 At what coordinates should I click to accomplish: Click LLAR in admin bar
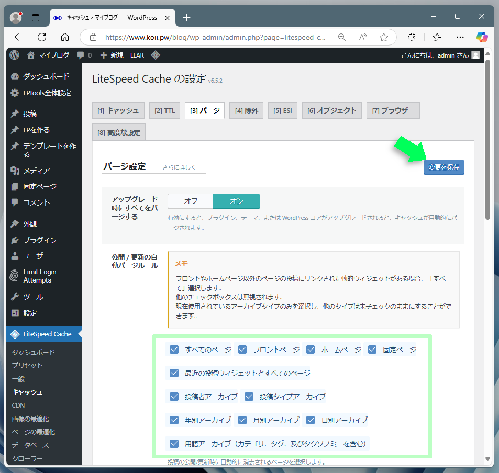click(137, 55)
